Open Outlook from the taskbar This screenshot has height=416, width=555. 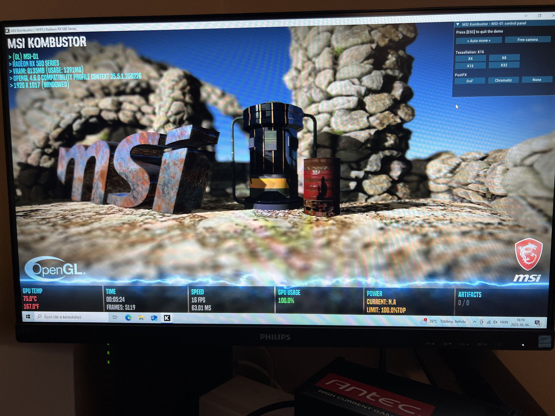tap(154, 318)
